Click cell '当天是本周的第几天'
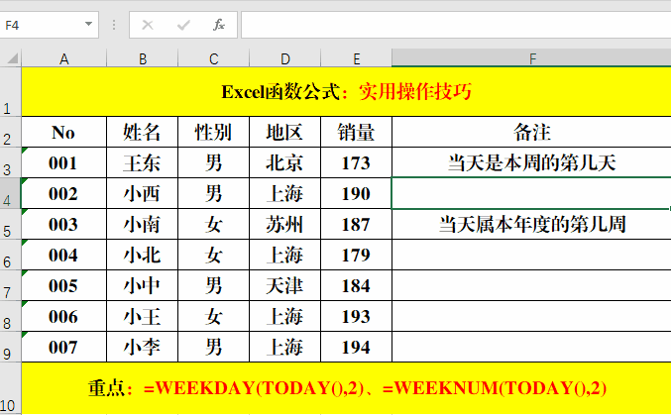 tap(531, 162)
